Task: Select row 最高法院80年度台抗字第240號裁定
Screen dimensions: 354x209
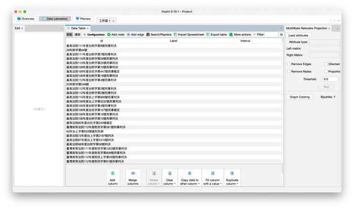Action: 174,123
